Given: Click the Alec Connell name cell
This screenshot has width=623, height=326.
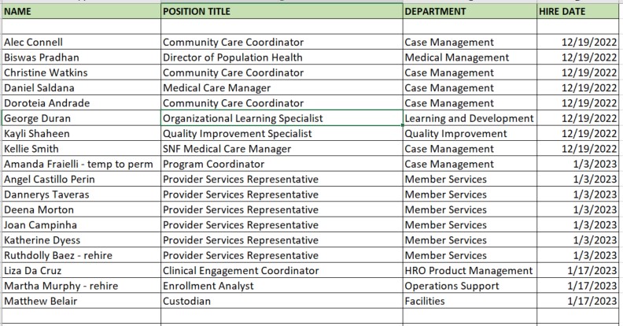Looking at the screenshot, I should pyautogui.click(x=82, y=43).
